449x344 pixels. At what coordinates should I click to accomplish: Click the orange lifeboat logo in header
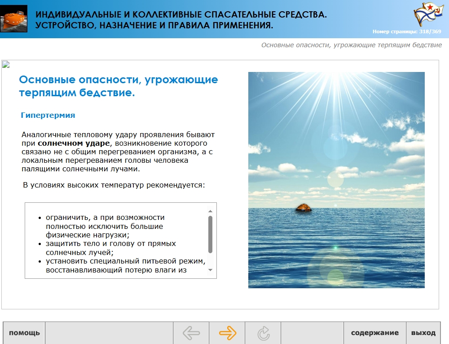pos(13,19)
